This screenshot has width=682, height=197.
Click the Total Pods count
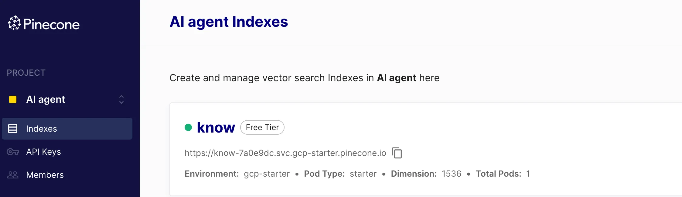tap(528, 174)
